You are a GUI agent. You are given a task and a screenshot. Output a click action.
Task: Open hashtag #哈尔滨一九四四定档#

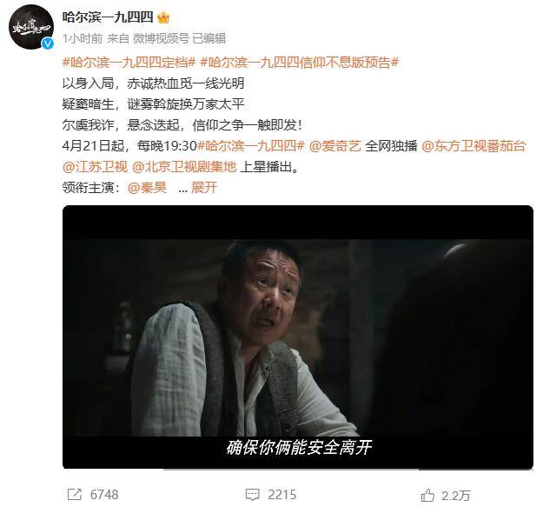(x=129, y=63)
